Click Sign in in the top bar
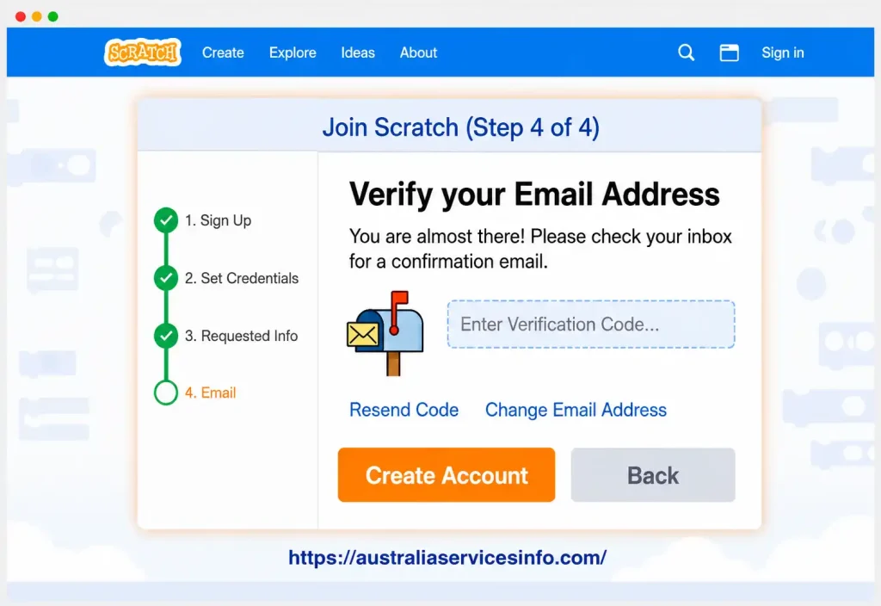 click(x=783, y=53)
